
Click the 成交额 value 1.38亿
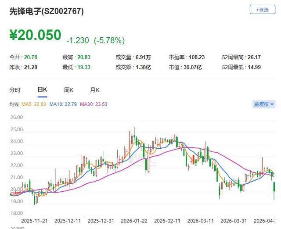pyautogui.click(x=143, y=67)
